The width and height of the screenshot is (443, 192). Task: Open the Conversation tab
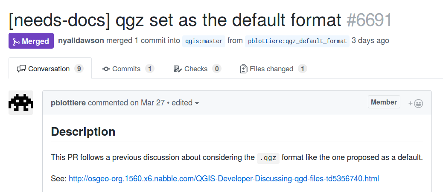coord(50,69)
